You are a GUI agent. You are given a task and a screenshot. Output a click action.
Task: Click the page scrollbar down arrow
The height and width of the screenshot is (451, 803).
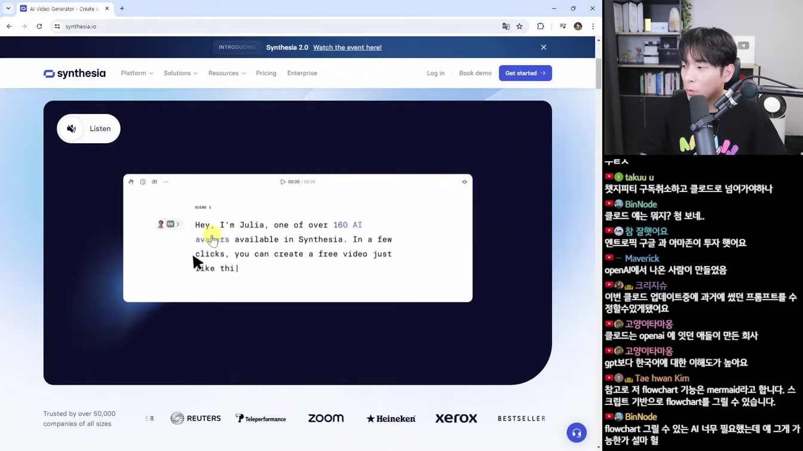tap(599, 447)
